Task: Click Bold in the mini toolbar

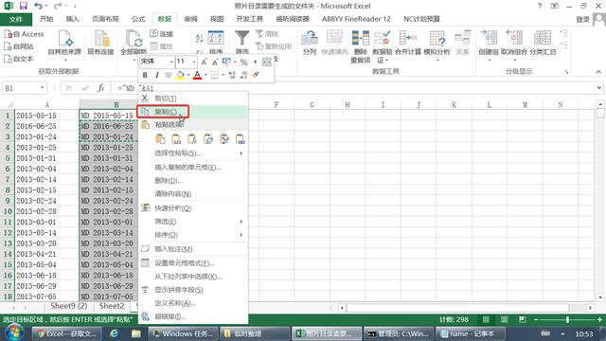Action: [145, 75]
